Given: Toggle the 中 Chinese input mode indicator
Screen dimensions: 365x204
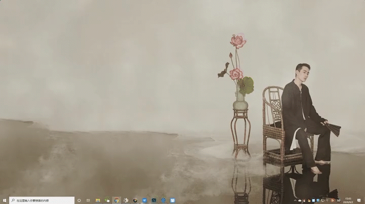Looking at the screenshot, I should click(x=325, y=200).
